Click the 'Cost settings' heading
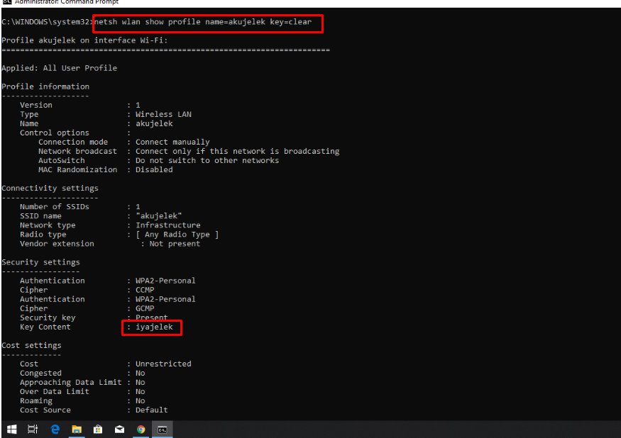Screen dimensions: 621x438 tap(32, 345)
